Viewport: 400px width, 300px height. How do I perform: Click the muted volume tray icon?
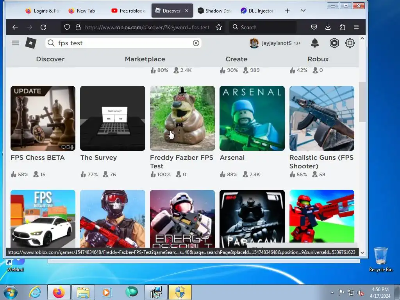pos(361,293)
